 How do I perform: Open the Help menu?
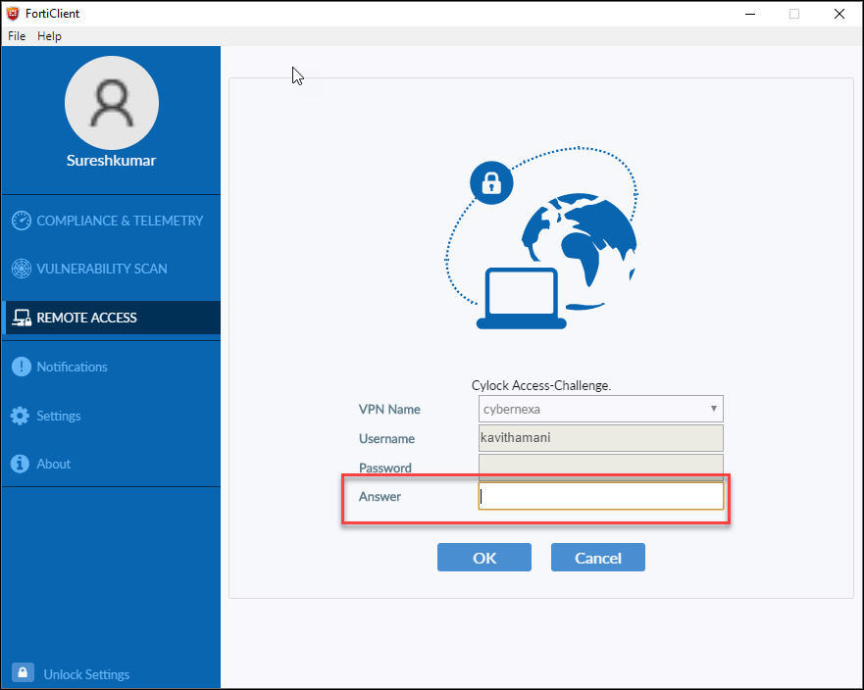click(49, 36)
